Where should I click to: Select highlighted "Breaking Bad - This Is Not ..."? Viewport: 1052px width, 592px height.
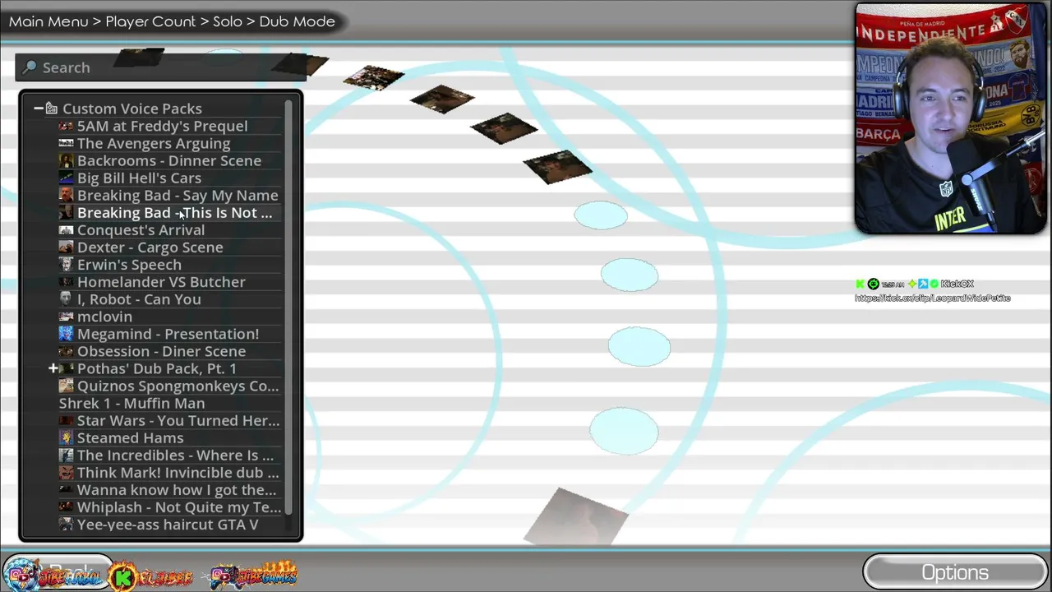click(174, 212)
